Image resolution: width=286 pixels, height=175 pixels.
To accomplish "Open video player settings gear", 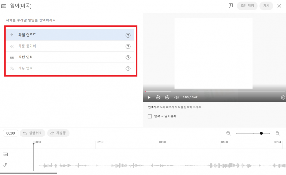I will click(x=283, y=97).
